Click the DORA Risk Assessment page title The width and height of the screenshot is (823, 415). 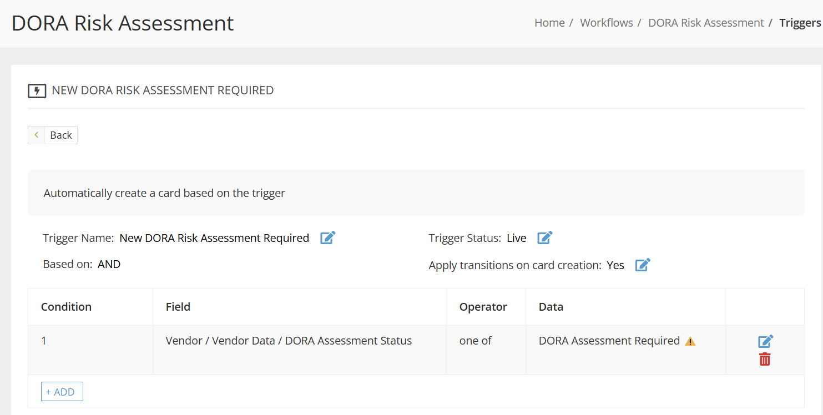click(123, 23)
